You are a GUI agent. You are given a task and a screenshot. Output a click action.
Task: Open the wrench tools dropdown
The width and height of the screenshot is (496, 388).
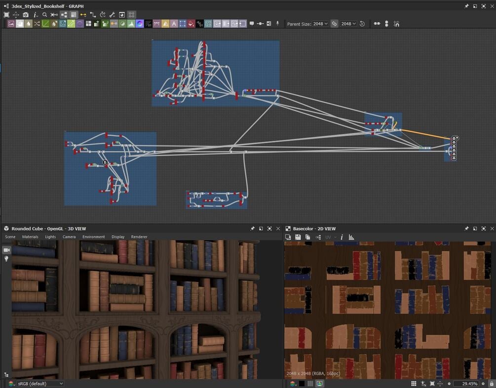tap(112, 14)
